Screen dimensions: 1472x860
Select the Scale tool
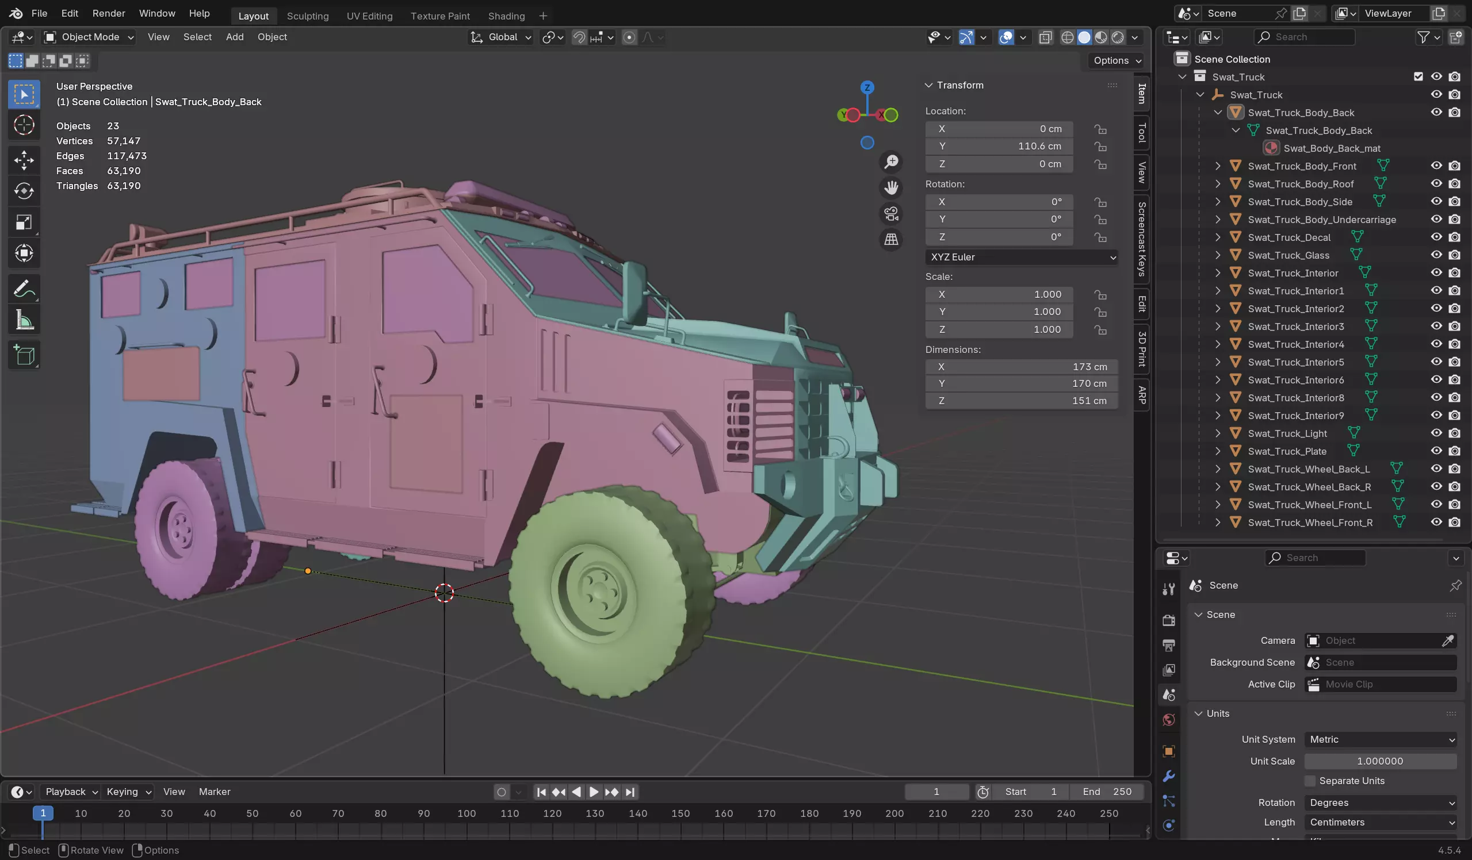[24, 222]
